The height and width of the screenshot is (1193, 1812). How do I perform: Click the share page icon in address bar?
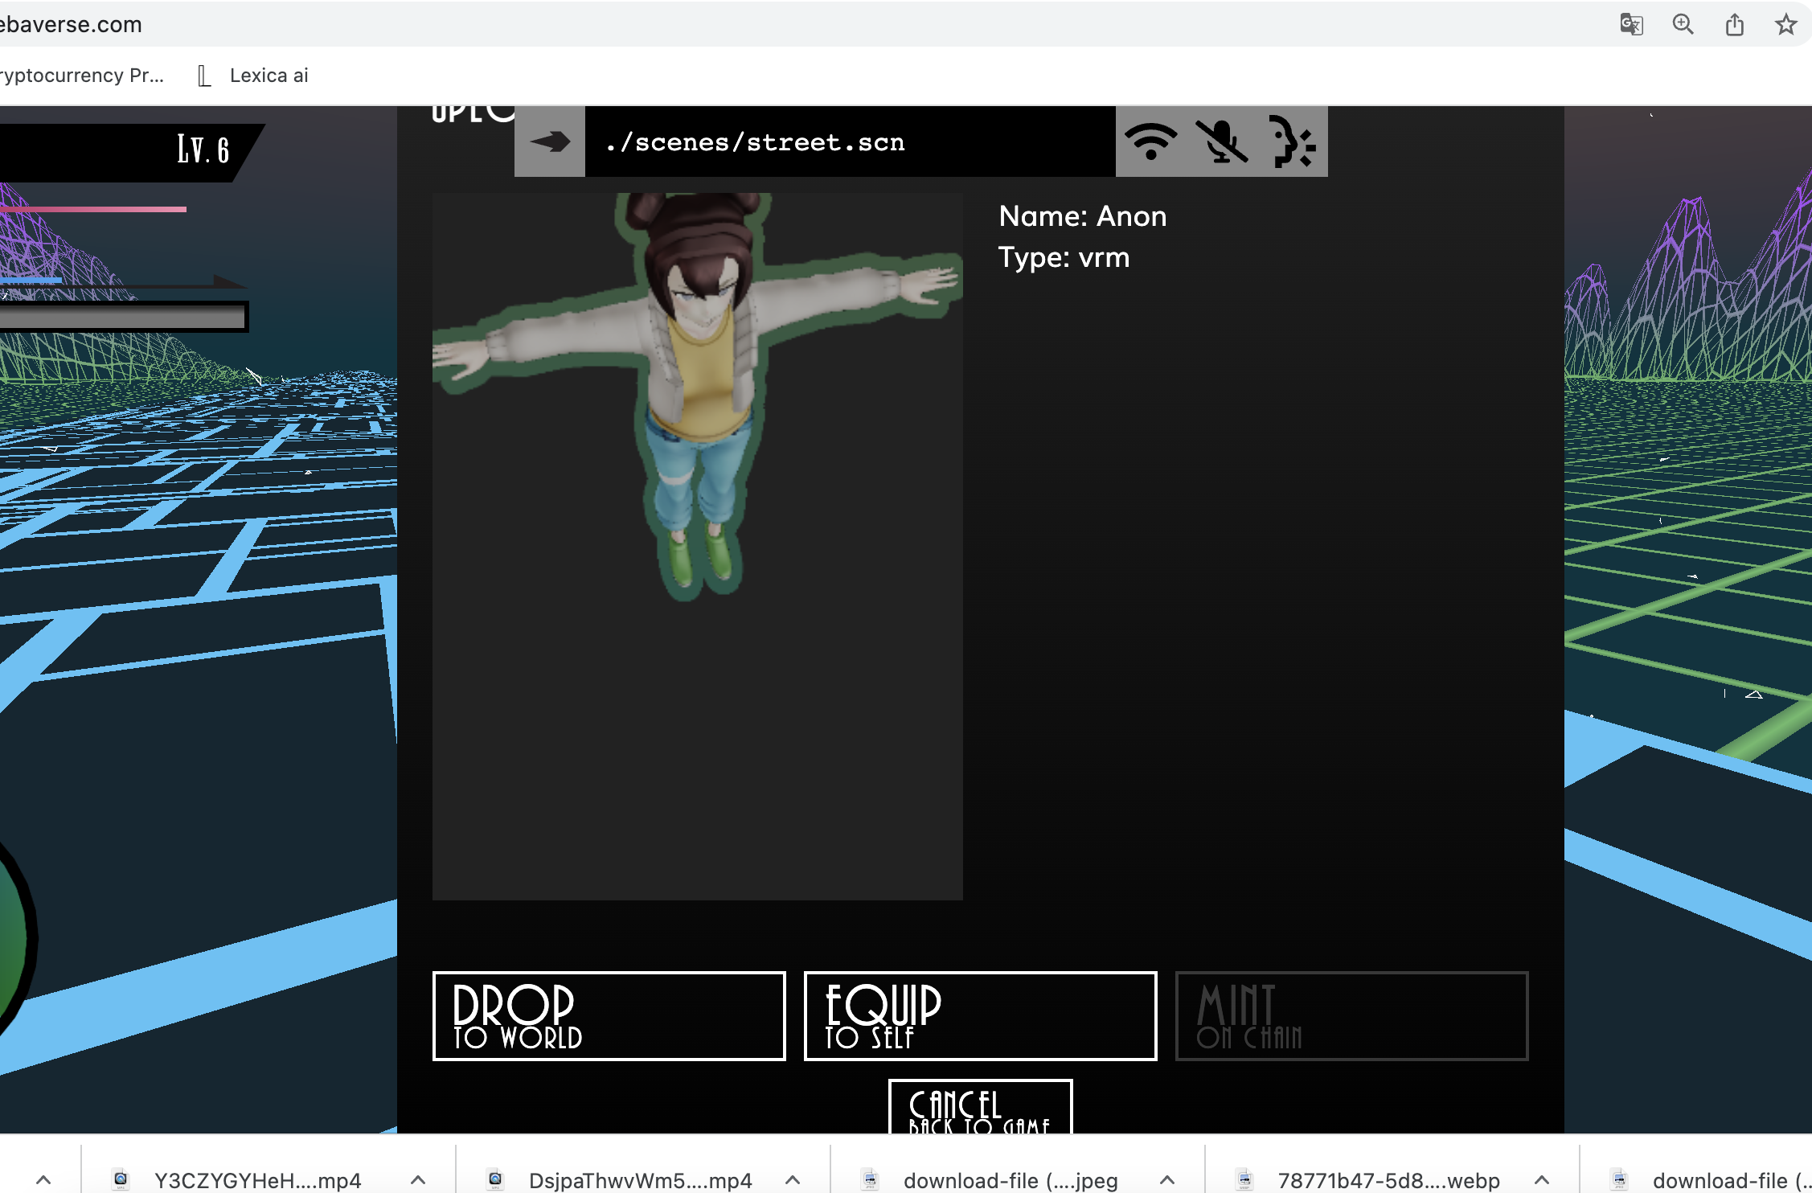1734,25
